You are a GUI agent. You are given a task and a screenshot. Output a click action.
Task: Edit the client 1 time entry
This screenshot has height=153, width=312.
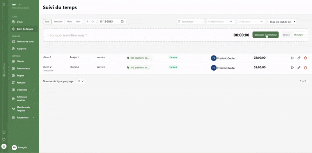[x=299, y=58]
